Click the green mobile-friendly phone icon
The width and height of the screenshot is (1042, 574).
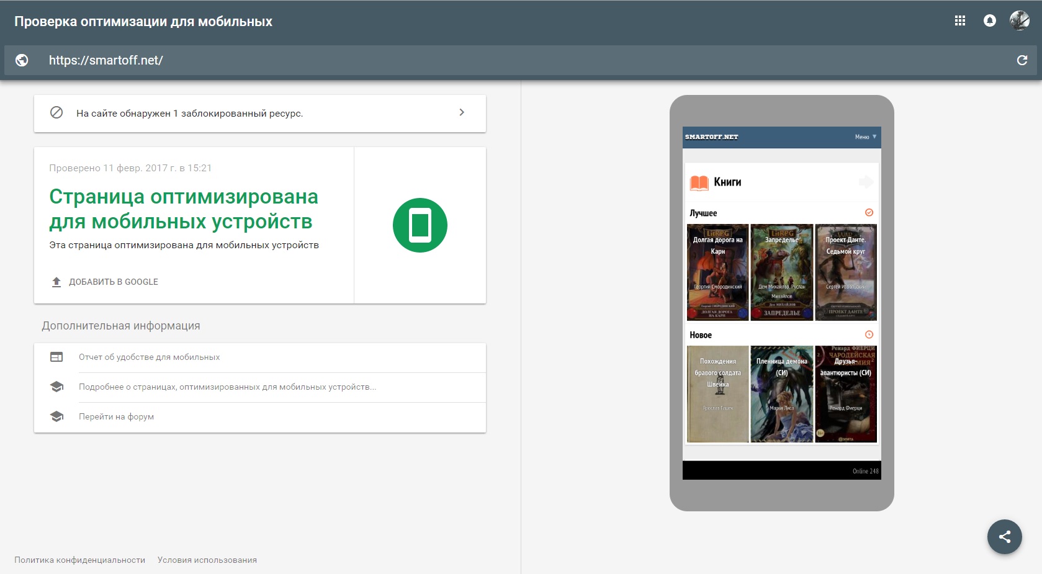420,225
